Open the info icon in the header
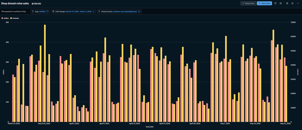Image resolution: width=302 pixels, height=130 pixels. click(x=292, y=3)
